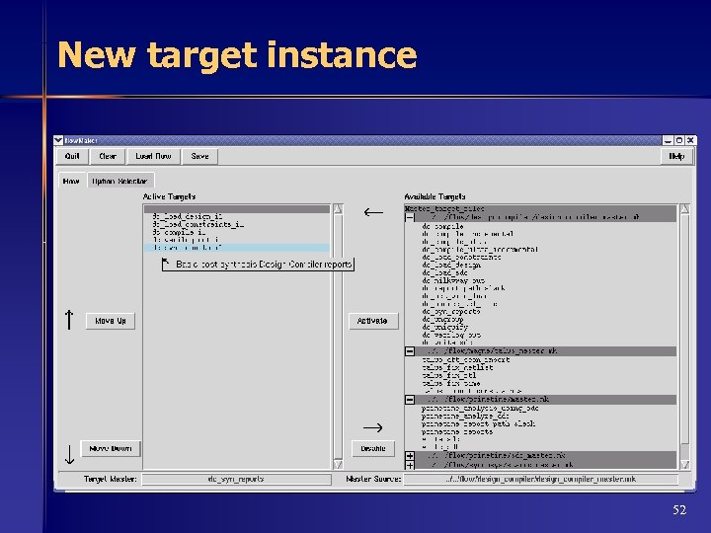711x533 pixels.
Task: Open Help
Action: (x=676, y=156)
